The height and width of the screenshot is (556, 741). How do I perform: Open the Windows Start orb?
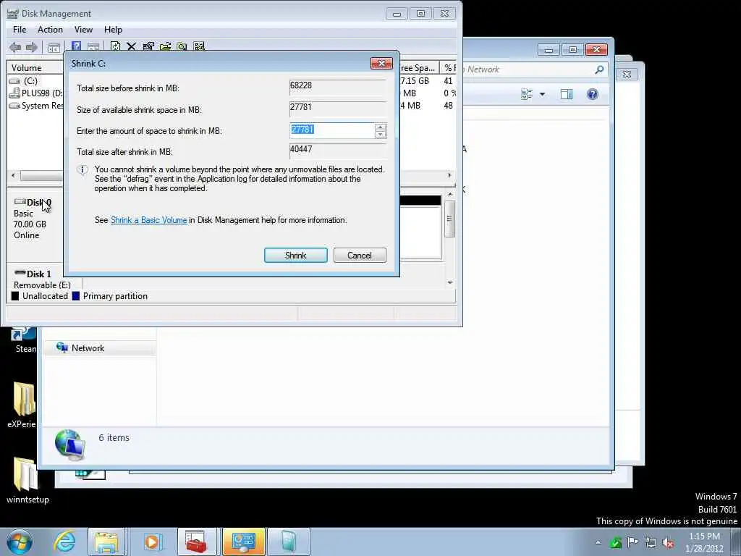20,542
